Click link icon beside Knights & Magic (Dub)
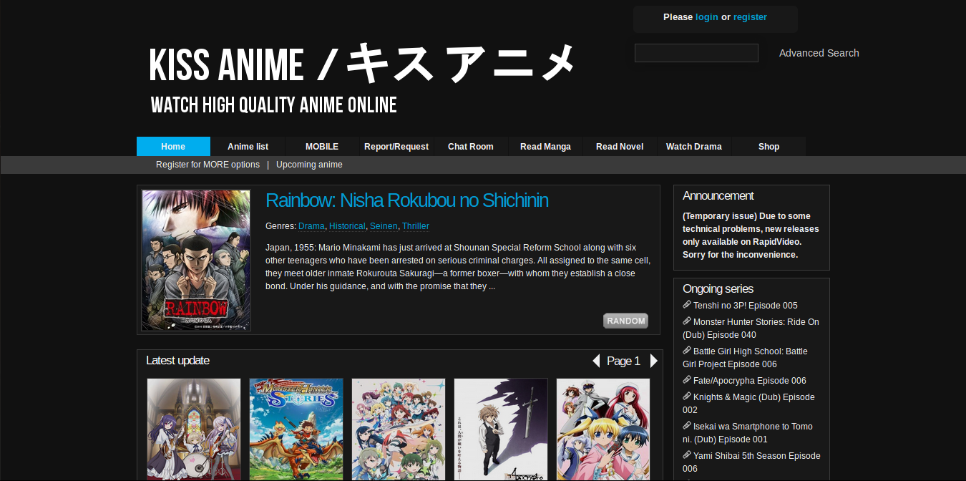 click(x=687, y=397)
